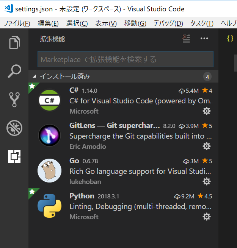Click the Go download count 3M
Screen dimensions: 237x248
(x=191, y=161)
